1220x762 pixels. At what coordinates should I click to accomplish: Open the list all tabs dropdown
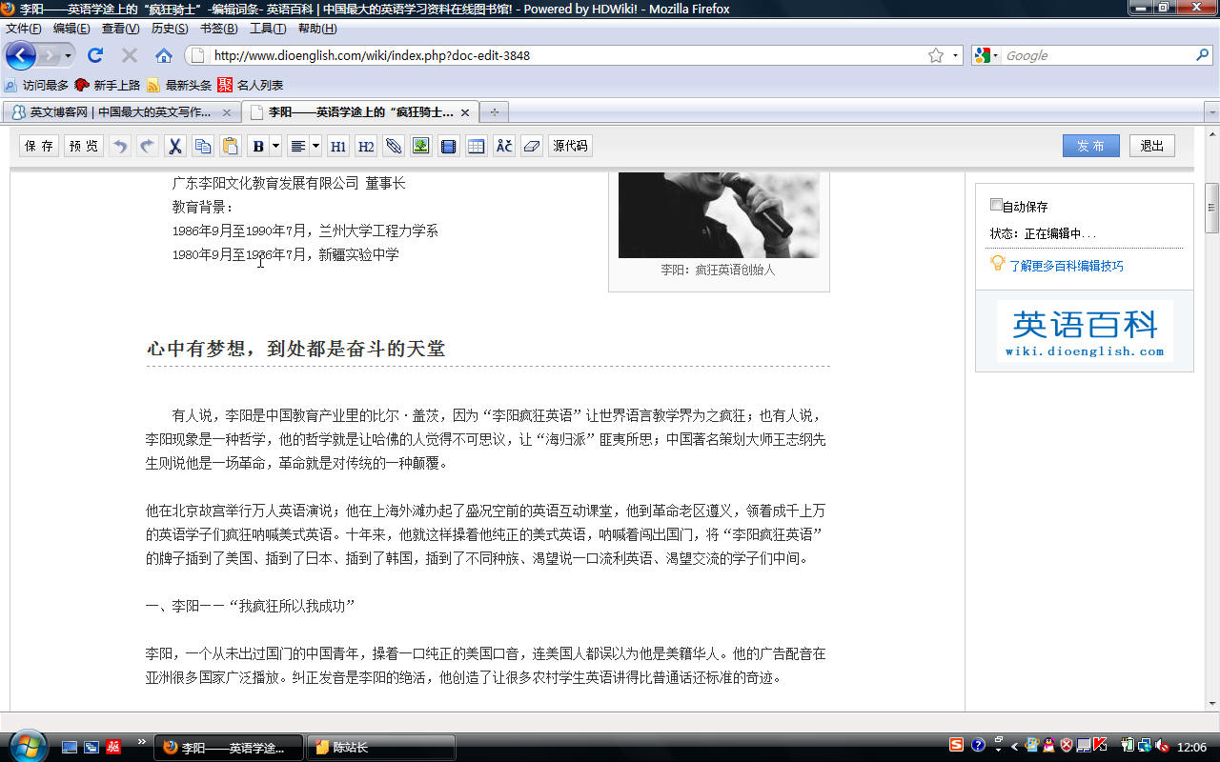[x=1212, y=112]
